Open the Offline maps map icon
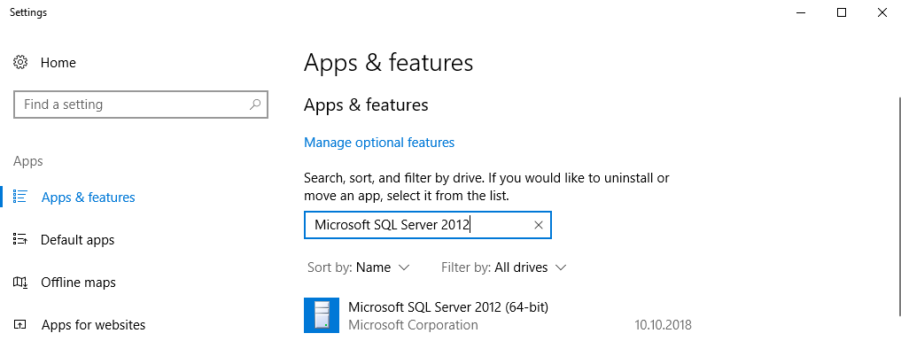The image size is (901, 341). 20,283
